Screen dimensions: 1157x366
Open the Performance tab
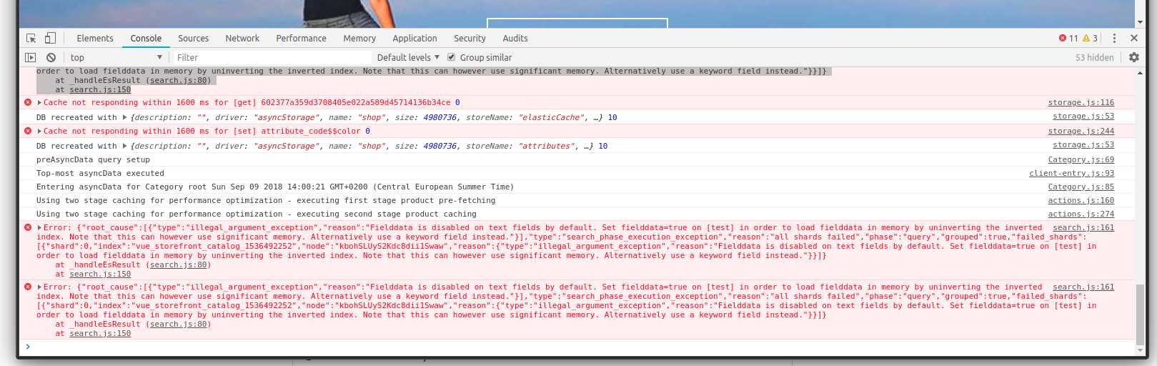tap(301, 38)
